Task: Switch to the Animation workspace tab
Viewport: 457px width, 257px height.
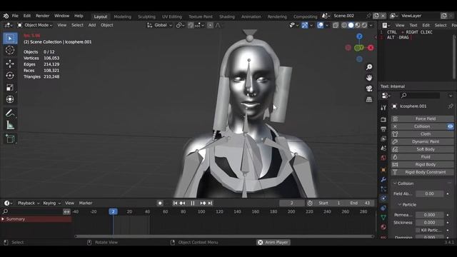Action: click(x=251, y=16)
